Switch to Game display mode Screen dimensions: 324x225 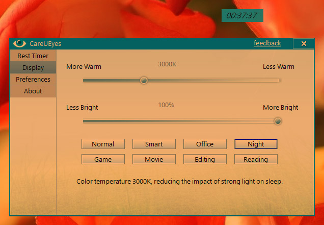(103, 159)
